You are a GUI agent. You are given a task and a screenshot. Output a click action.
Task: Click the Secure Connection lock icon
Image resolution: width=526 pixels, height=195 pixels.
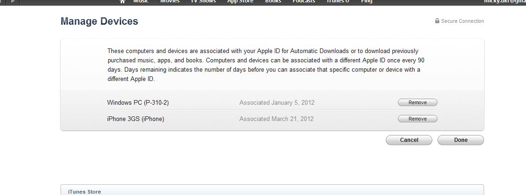point(437,21)
